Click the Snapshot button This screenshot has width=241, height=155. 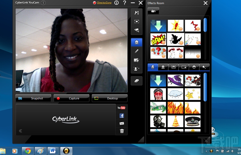click(33, 98)
